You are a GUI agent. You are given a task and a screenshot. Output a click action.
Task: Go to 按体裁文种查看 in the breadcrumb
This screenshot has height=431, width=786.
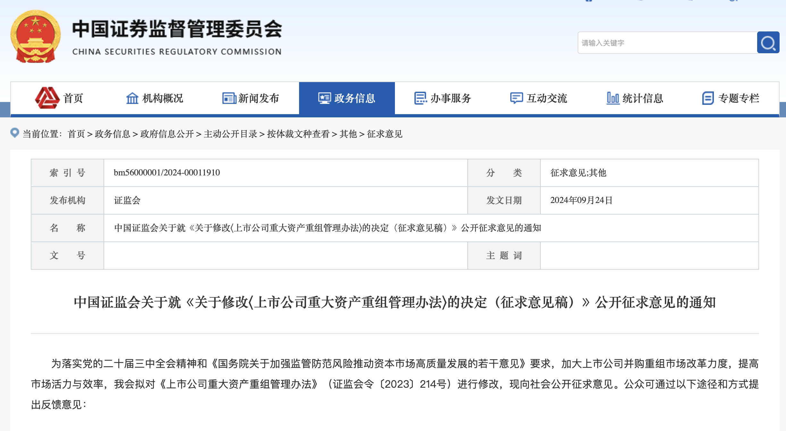tap(298, 134)
